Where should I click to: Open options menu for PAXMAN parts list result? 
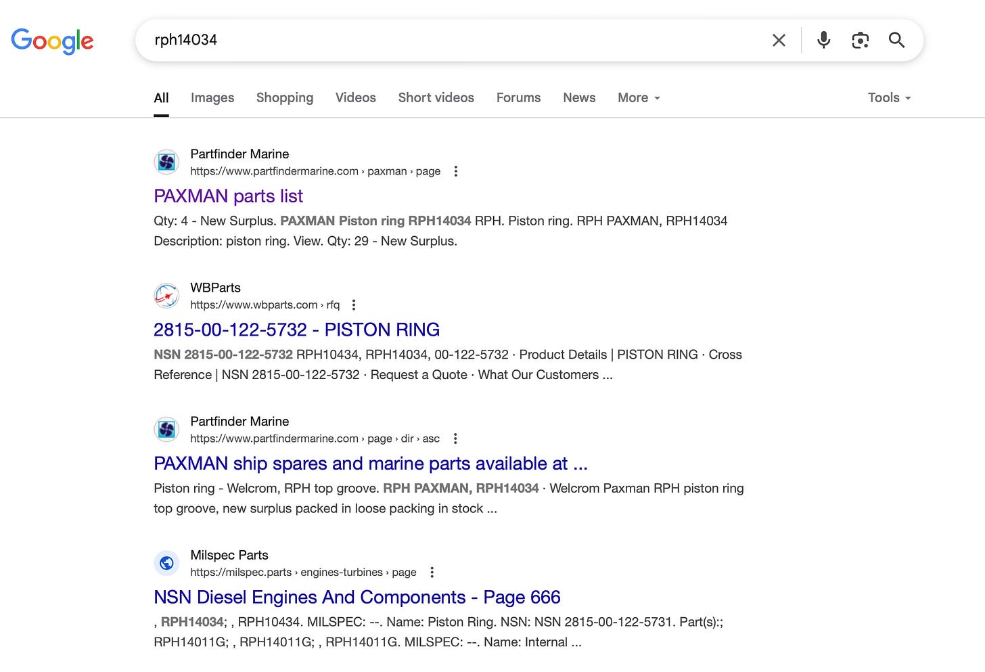(x=456, y=171)
